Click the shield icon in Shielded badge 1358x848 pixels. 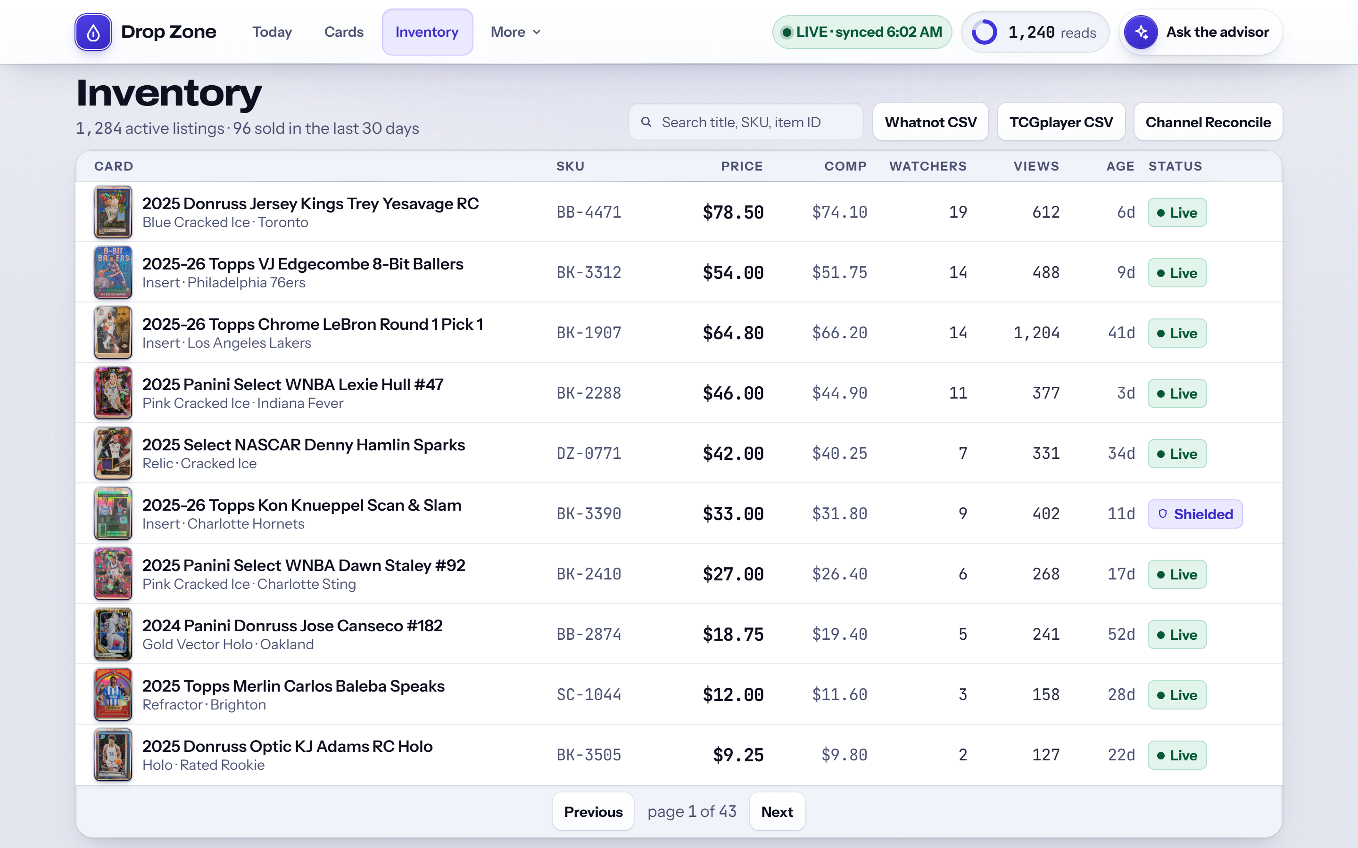(1162, 514)
